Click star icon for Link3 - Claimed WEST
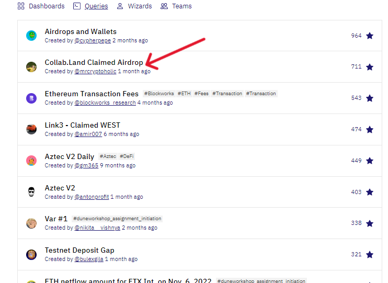 [370, 129]
